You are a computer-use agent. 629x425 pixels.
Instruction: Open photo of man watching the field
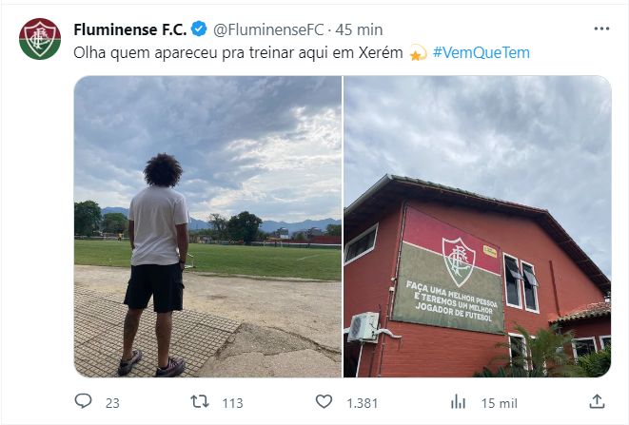(x=207, y=226)
